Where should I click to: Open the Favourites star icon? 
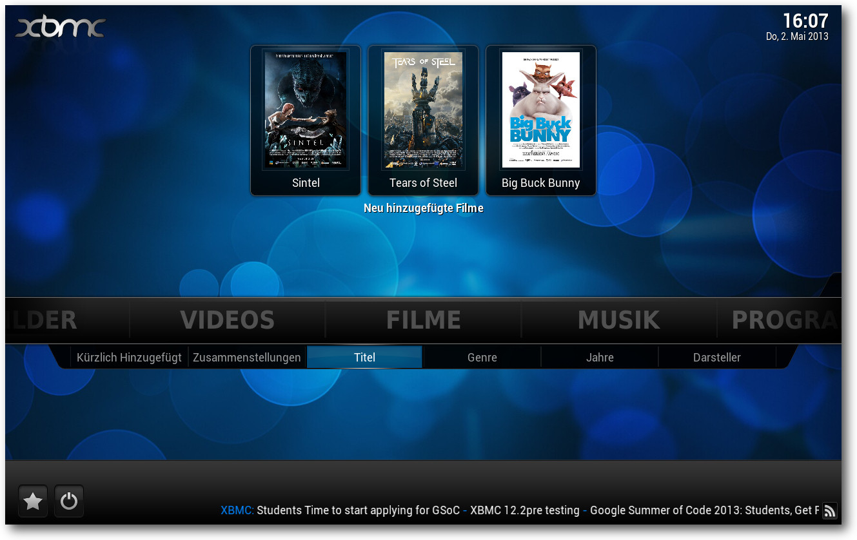point(33,501)
